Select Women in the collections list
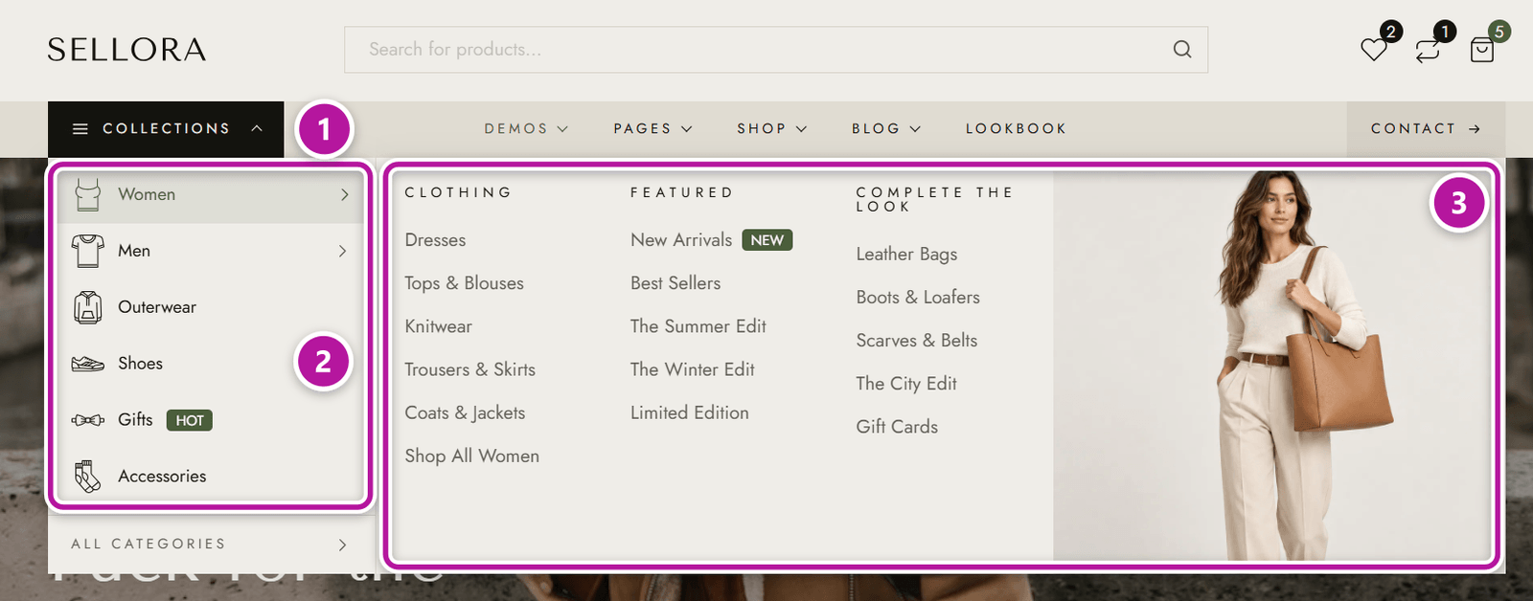 [211, 194]
